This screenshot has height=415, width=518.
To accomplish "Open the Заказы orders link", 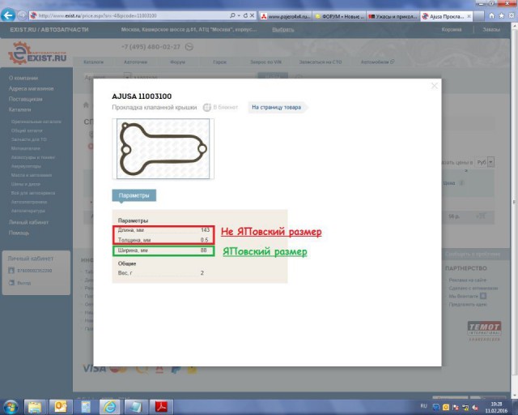I will (x=491, y=29).
